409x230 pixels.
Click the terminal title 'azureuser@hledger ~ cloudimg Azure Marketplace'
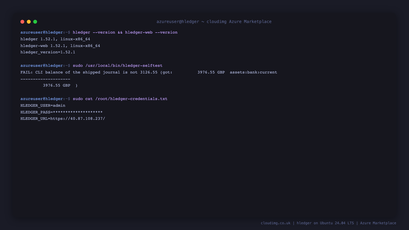point(214,22)
